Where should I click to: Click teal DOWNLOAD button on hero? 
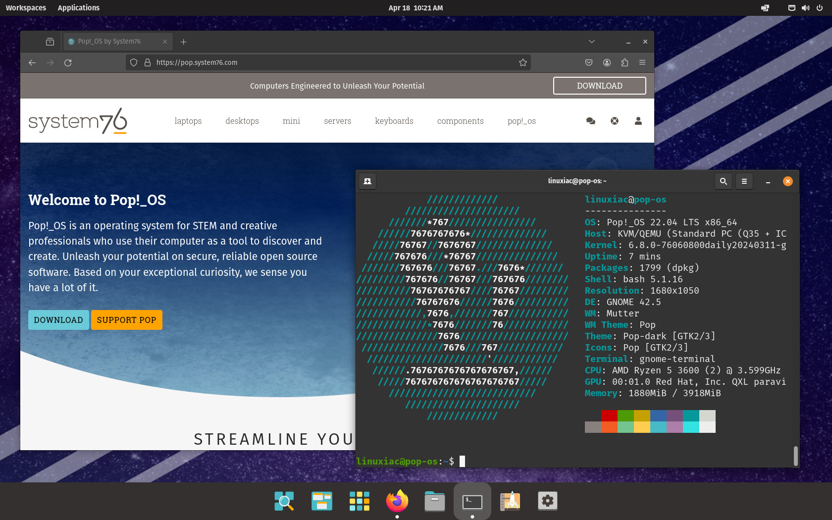58,320
